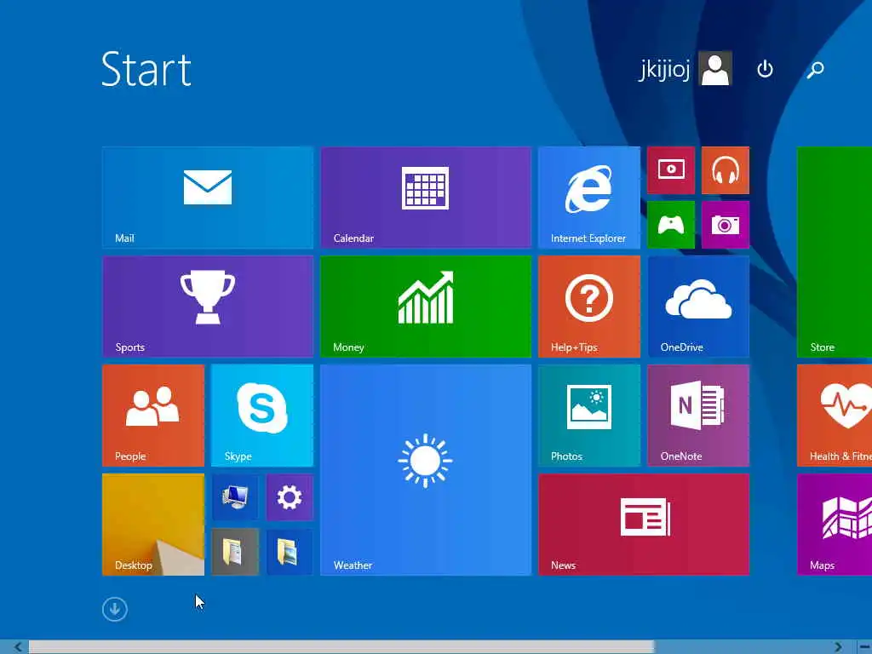Click the horizontal scrollbar thumb
Viewport: 872px width, 654px height.
click(x=341, y=647)
